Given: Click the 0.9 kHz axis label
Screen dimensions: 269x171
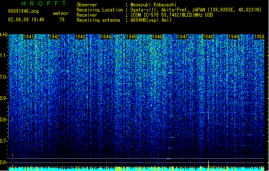Looking at the screenshot, I should [x=4, y=98].
